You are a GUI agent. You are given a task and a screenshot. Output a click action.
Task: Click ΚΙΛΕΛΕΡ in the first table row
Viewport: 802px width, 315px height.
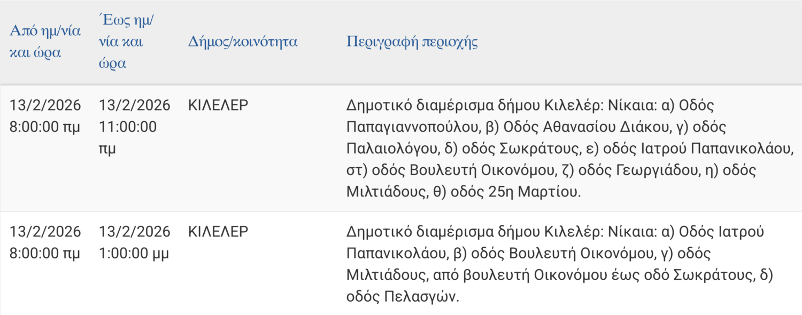[x=218, y=105]
